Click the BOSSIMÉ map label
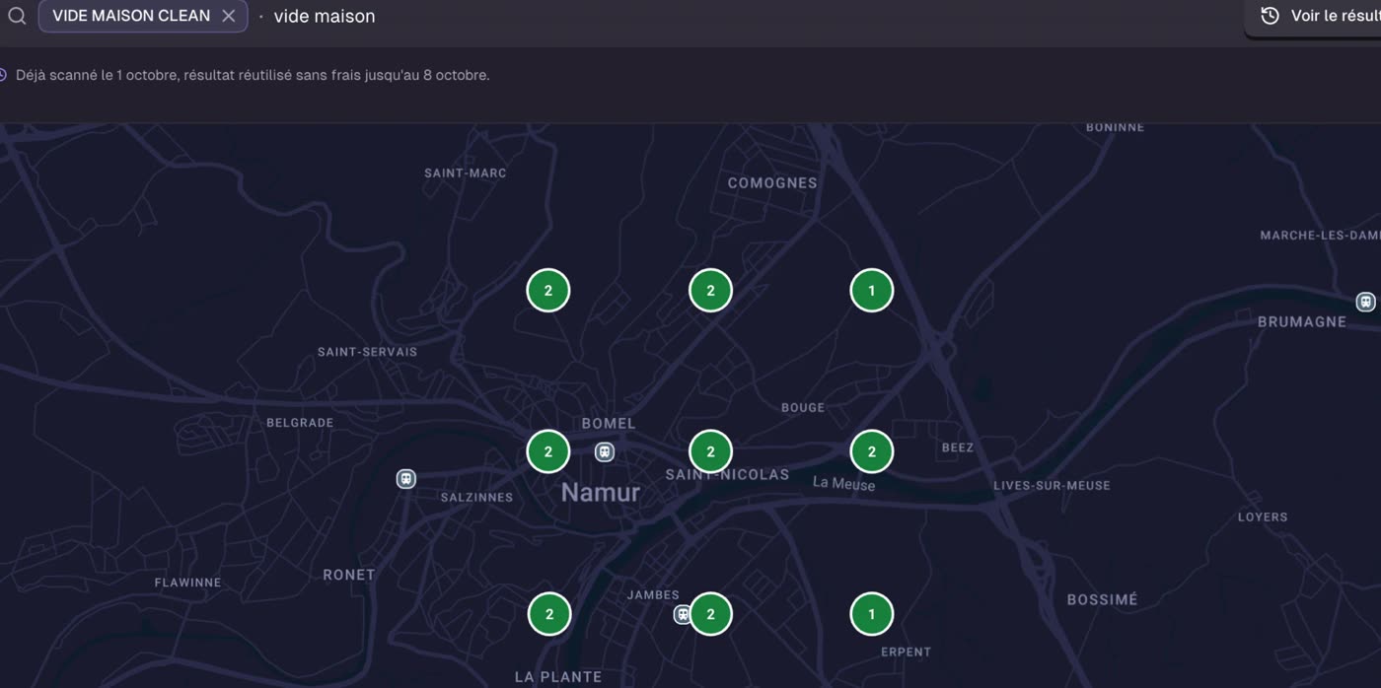This screenshot has height=688, width=1381. click(x=1102, y=599)
